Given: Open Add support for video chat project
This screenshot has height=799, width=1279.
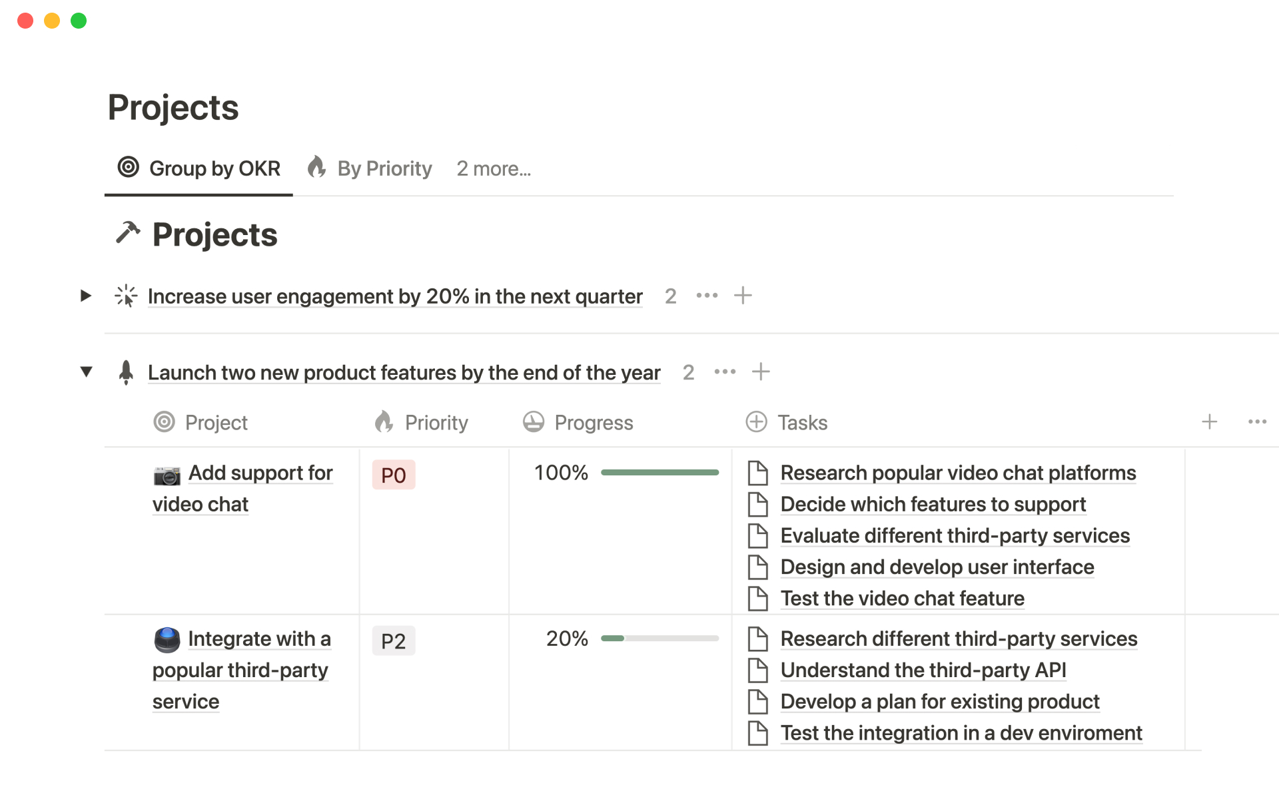Looking at the screenshot, I should click(260, 473).
